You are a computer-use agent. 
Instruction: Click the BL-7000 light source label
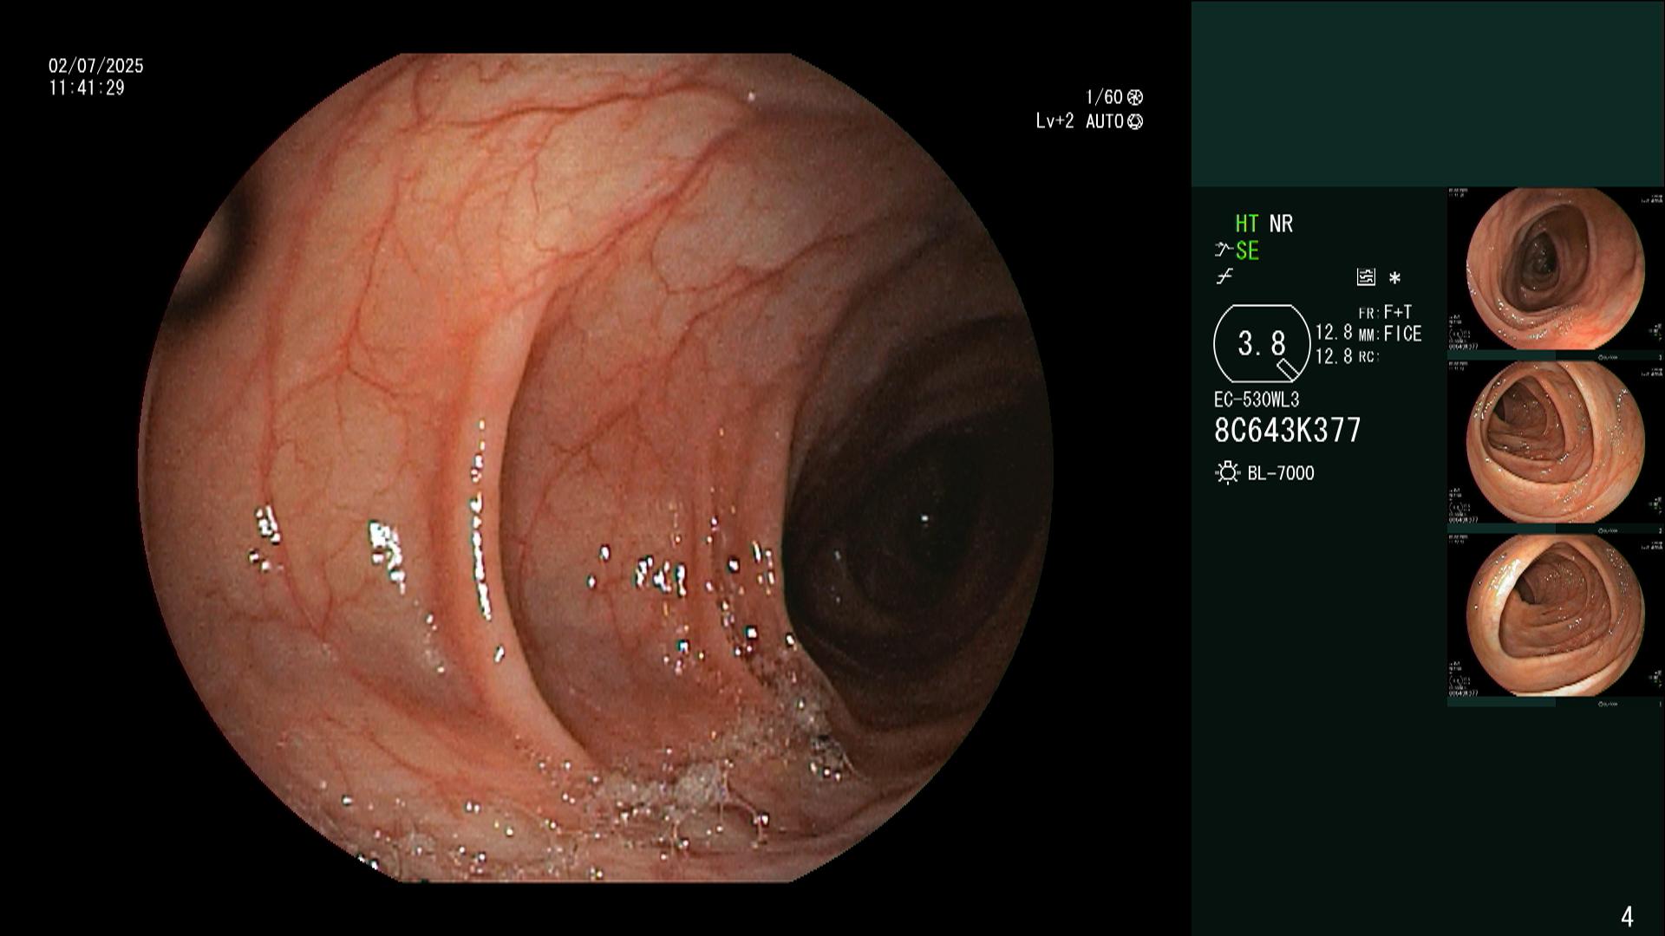1281,474
